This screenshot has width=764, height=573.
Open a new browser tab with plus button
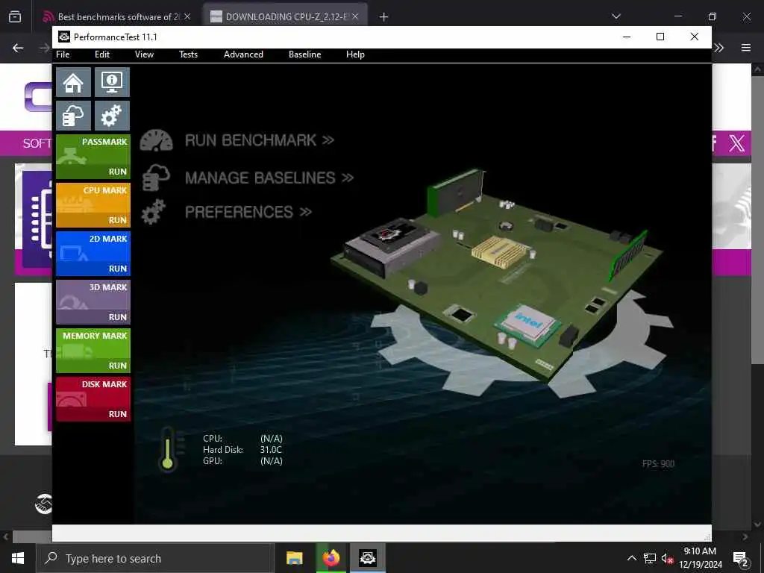tap(384, 17)
